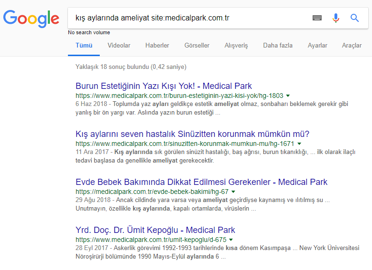Open the Alışveriş tab
372x270 pixels.
(x=236, y=46)
